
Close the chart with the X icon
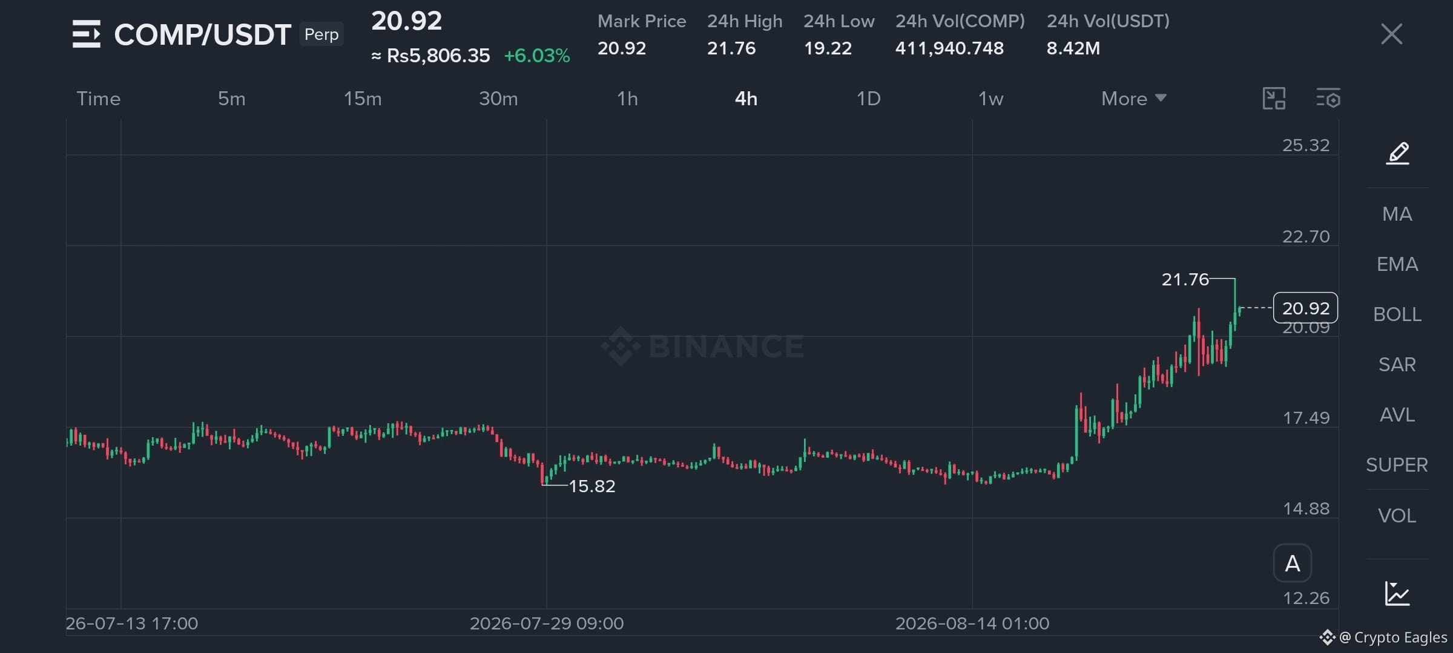click(x=1391, y=34)
